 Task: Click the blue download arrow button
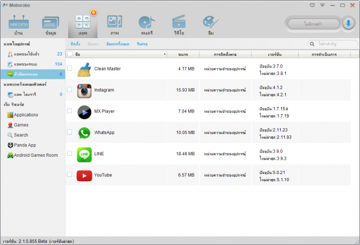click(x=348, y=24)
